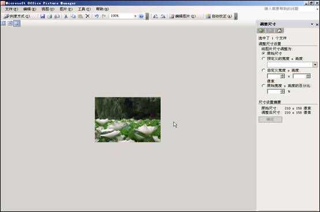Switch to thumbnail view icon
This screenshot has width=320, height=212.
3,24
